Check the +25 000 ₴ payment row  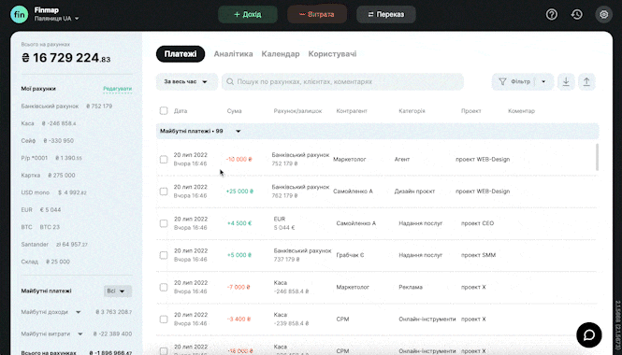[x=164, y=192]
